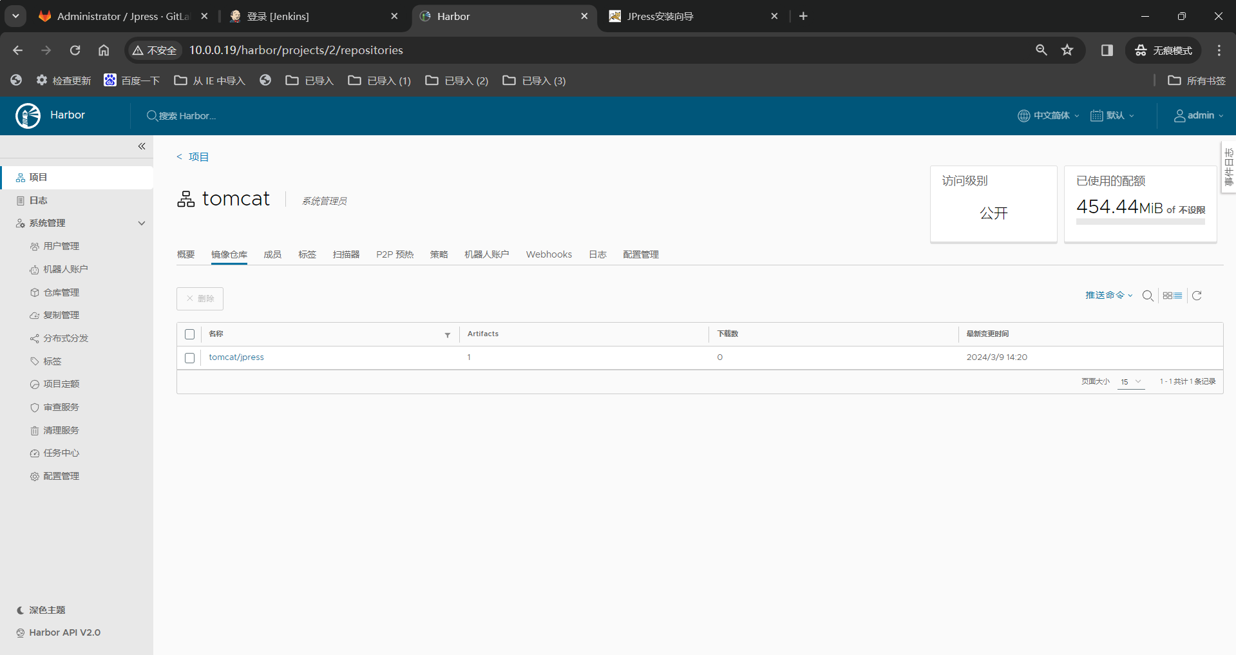Open 推送命令 dropdown
Image resolution: width=1236 pixels, height=655 pixels.
tap(1109, 296)
